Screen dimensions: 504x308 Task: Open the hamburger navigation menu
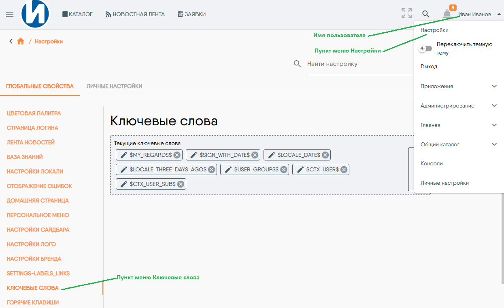(10, 14)
